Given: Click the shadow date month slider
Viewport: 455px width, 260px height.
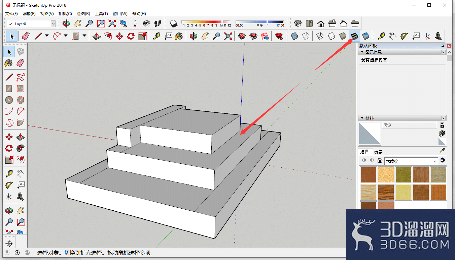Looking at the screenshot, I should point(206,23).
